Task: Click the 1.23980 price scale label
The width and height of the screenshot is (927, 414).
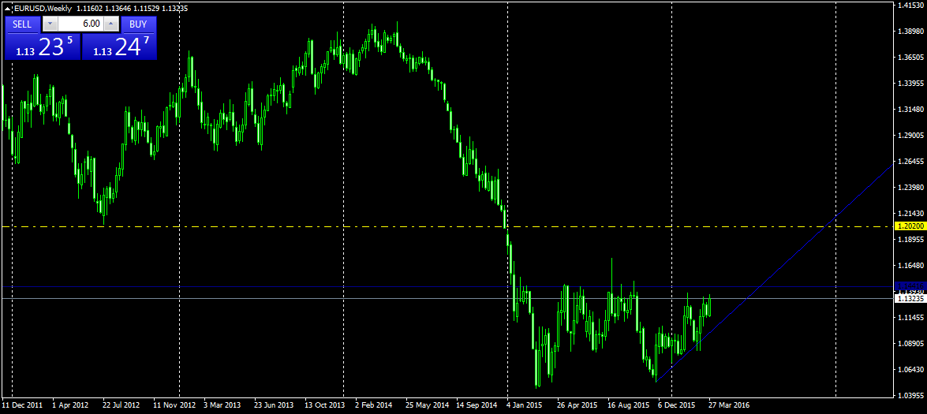Action: coord(910,187)
